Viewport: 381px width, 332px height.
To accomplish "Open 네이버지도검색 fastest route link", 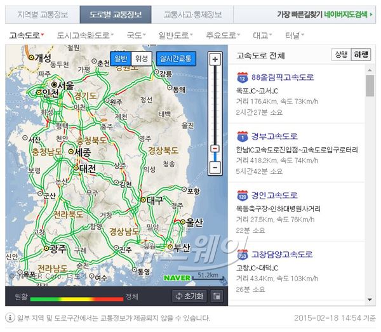I will 347,15.
